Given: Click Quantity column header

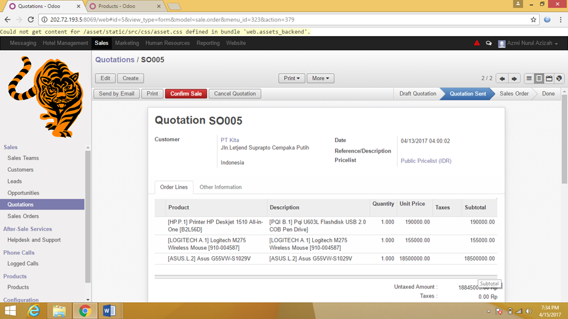Looking at the screenshot, I should point(383,204).
